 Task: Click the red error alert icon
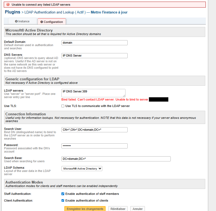[x=8, y=5]
